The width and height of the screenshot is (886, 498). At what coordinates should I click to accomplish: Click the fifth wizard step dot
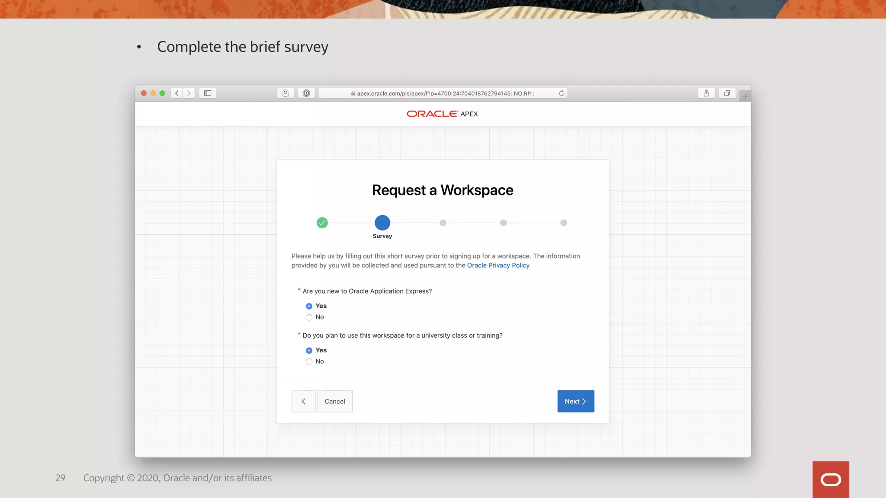click(564, 223)
